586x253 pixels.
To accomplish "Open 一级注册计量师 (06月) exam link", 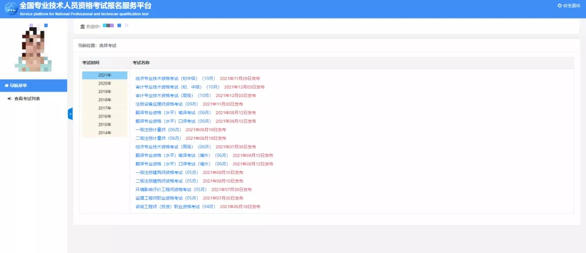I will coord(158,130).
